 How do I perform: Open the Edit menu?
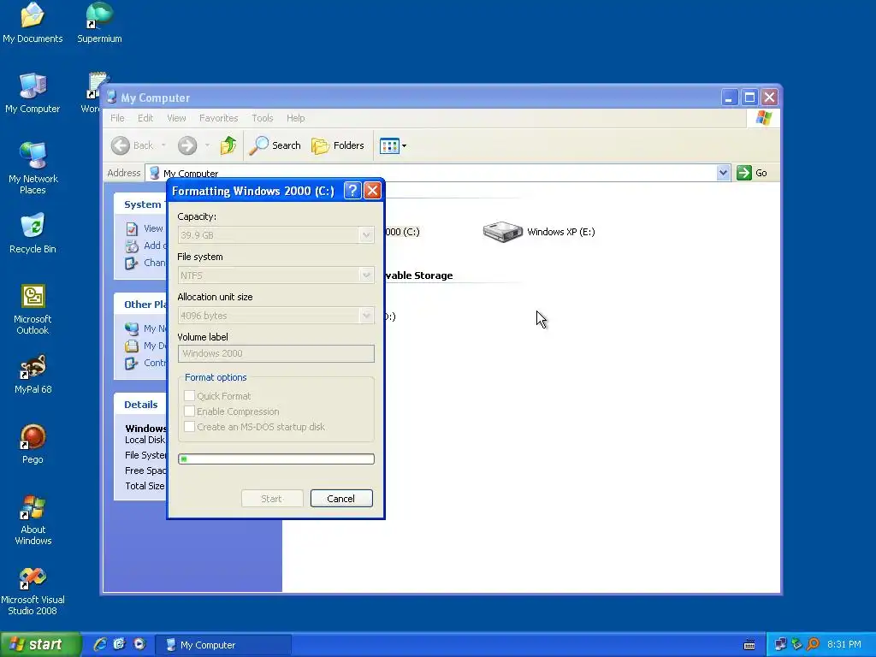click(x=145, y=118)
